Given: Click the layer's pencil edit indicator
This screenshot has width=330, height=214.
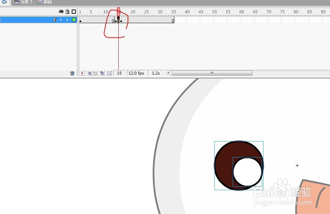Looking at the screenshot, I should point(55,20).
